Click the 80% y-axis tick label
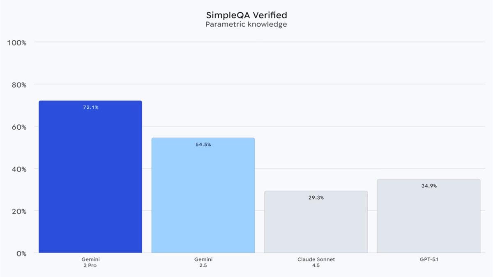 (x=18, y=85)
